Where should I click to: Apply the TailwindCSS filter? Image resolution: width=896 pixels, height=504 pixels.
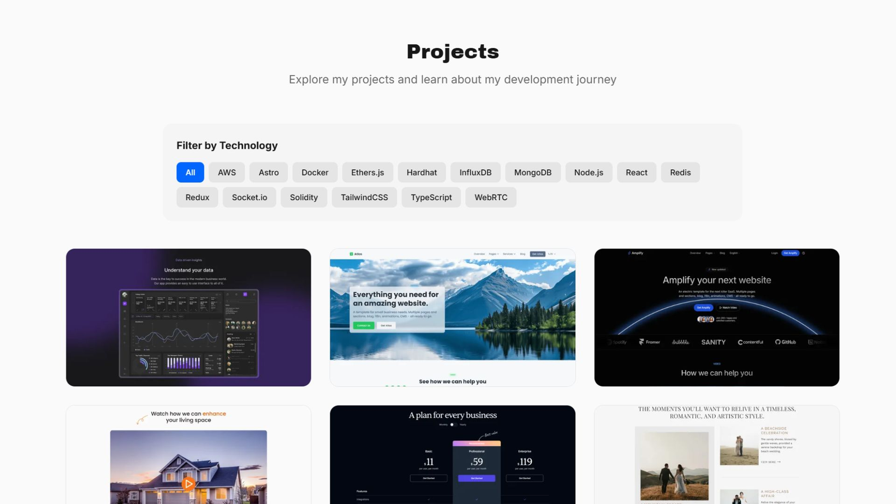pos(364,197)
